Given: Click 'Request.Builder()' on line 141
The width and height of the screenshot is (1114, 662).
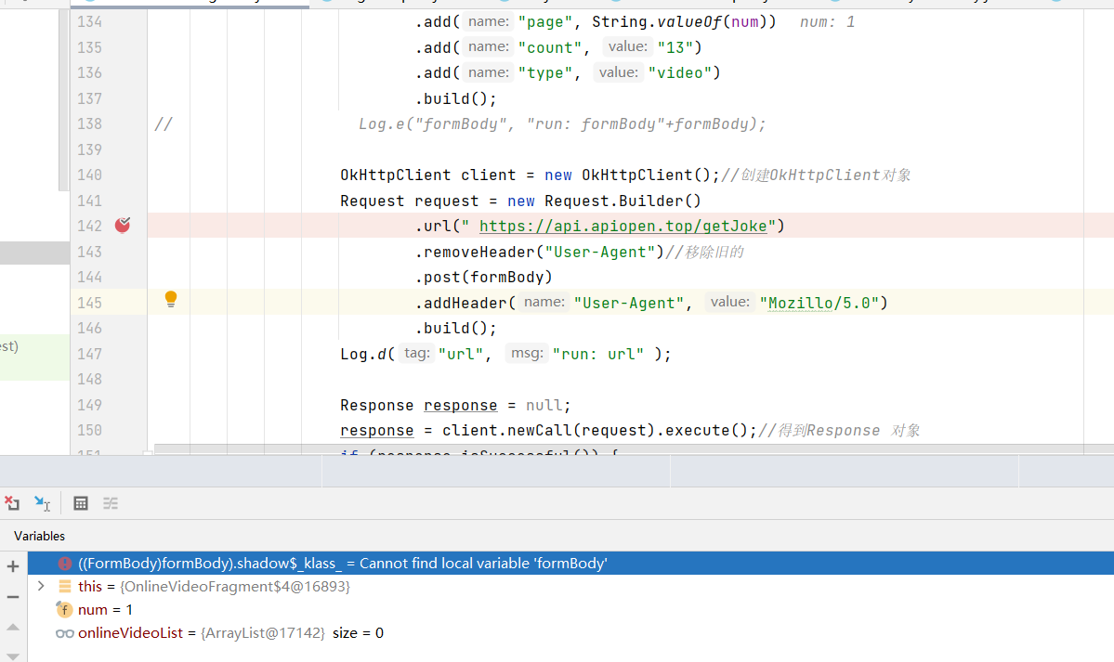Looking at the screenshot, I should tap(623, 201).
